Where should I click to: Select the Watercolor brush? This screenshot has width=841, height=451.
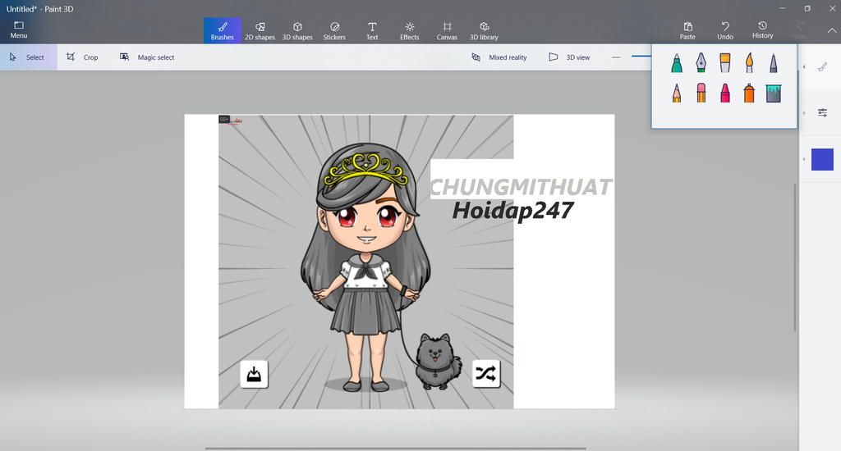749,63
